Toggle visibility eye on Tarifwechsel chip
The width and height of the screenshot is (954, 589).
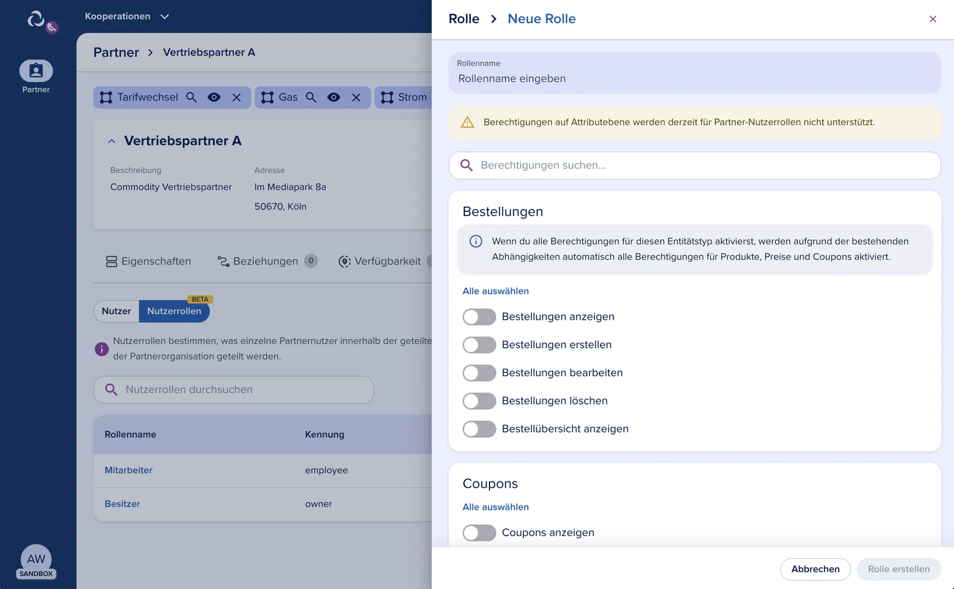coord(214,97)
